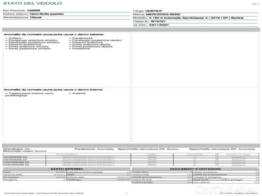This screenshot has width=262, height=196.
Task: Click the first registration date 24/11/2021
Action: [x=159, y=25]
